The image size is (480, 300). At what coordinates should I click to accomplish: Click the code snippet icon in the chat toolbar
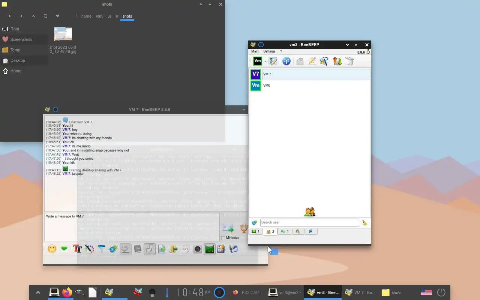coord(185,249)
